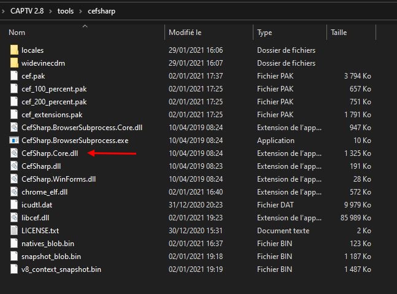
Task: Sort files by the Taille column
Action: [339, 33]
